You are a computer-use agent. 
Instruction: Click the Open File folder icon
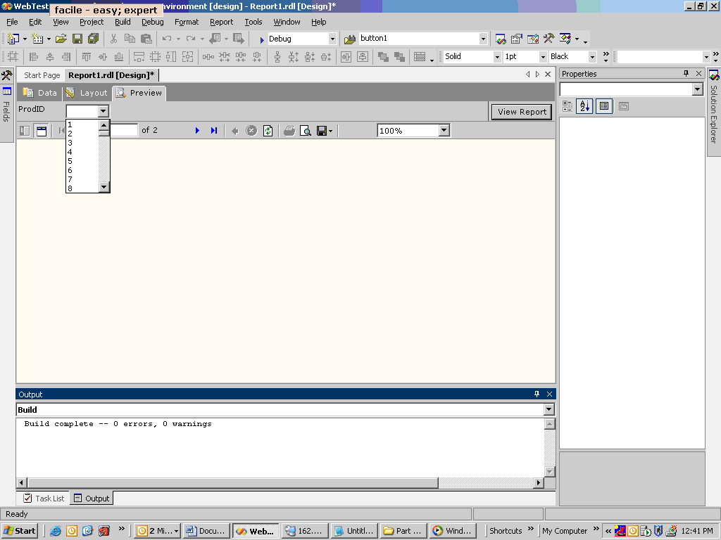61,39
